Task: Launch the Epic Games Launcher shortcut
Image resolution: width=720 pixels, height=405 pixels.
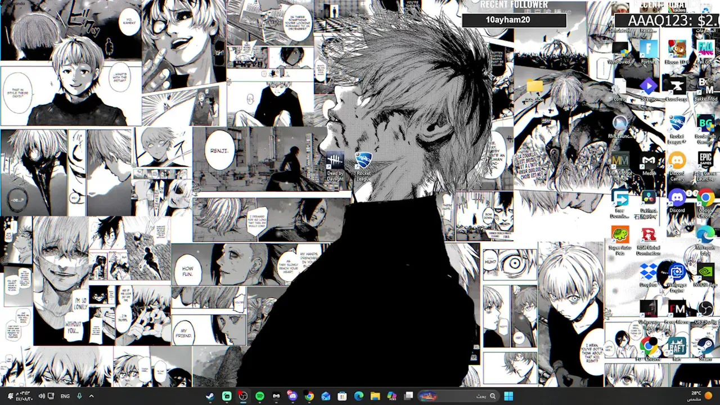Action: 705,166
